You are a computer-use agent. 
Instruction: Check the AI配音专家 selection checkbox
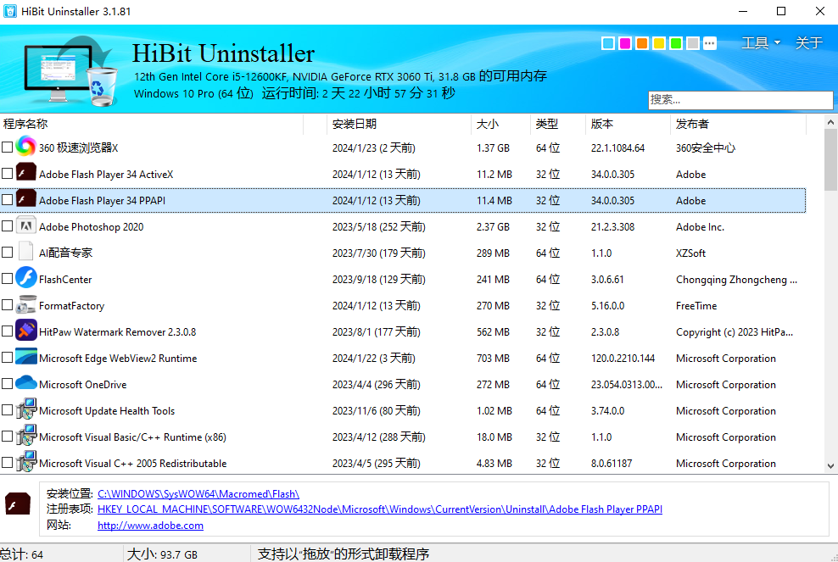pos(8,253)
